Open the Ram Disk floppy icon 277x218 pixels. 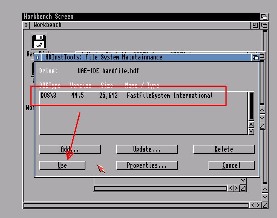point(39,41)
